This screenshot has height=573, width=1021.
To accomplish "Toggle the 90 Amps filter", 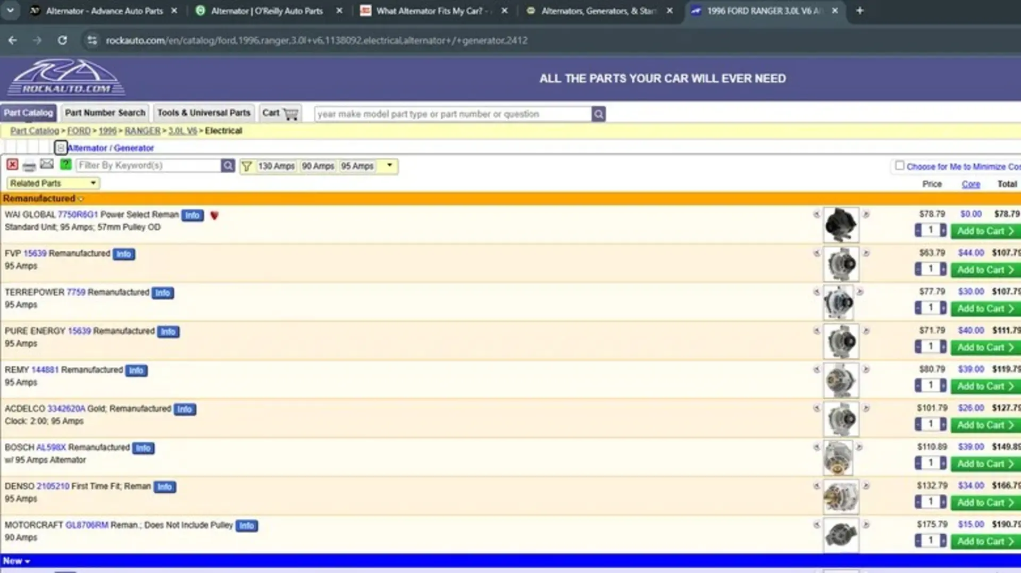I will [x=318, y=166].
